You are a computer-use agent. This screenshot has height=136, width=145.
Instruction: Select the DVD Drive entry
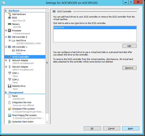coord(21,51)
